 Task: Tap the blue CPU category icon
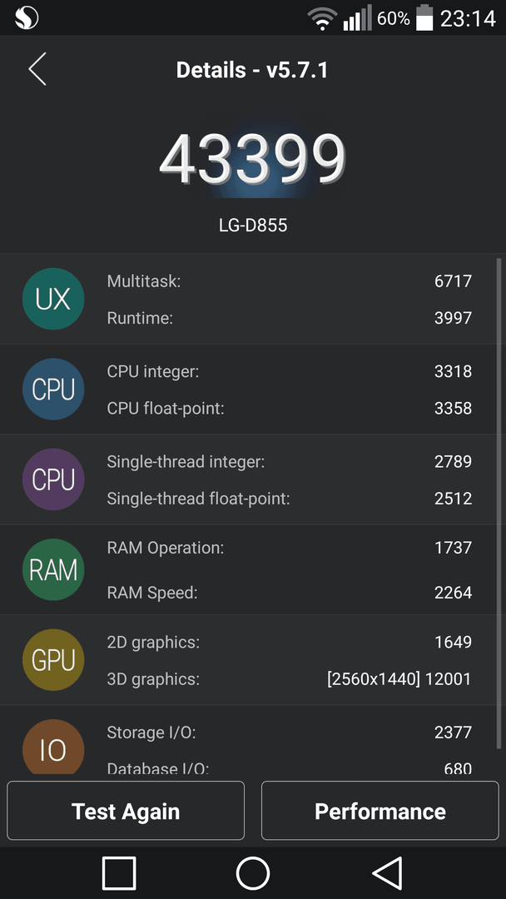pos(53,390)
